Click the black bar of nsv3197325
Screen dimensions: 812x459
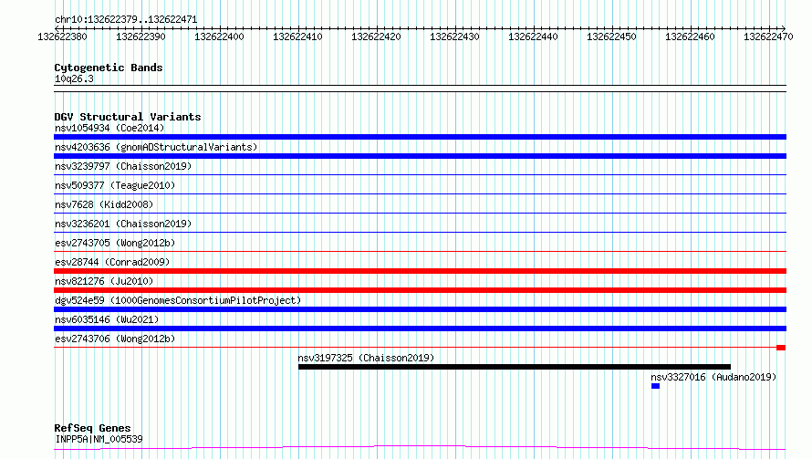point(515,367)
